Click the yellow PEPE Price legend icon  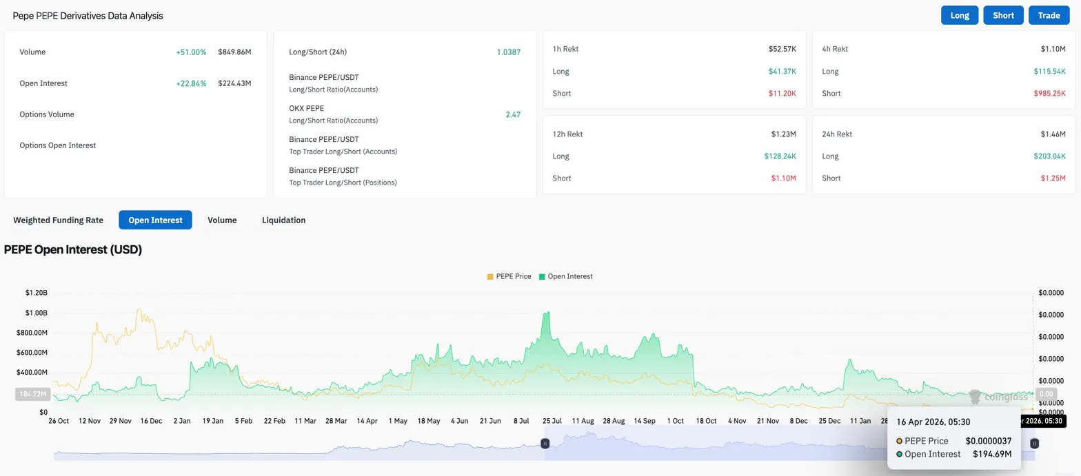[x=490, y=276]
